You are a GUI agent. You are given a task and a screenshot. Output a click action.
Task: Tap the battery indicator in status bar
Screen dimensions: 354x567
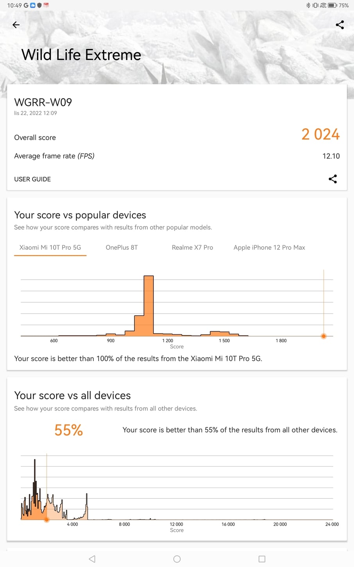[332, 5]
